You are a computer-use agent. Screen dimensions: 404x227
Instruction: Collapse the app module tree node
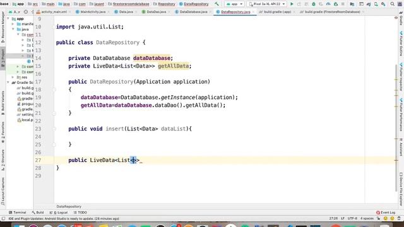pyautogui.click(x=8, y=19)
